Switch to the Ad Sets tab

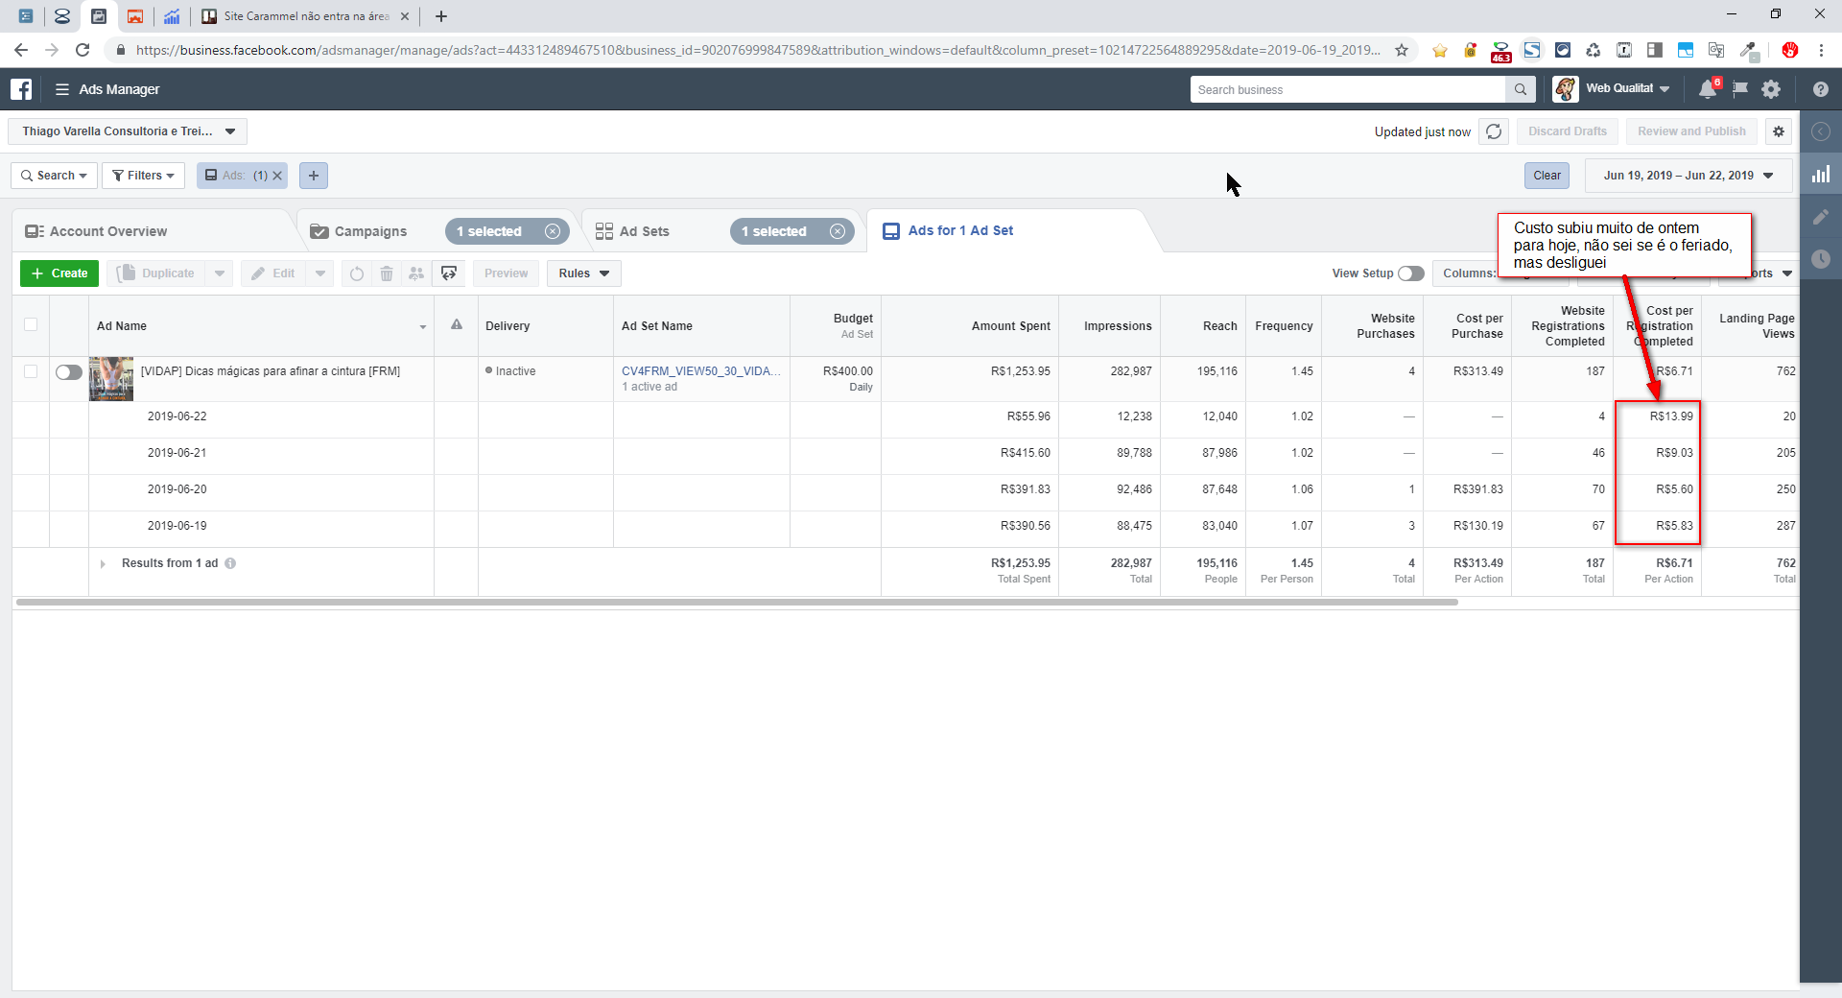pyautogui.click(x=644, y=231)
